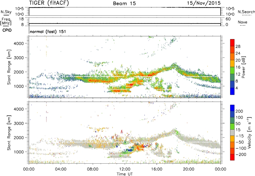Select the Slant Range [km] label of power panel
Screen dimensions: 255x176
(x=9, y=67)
